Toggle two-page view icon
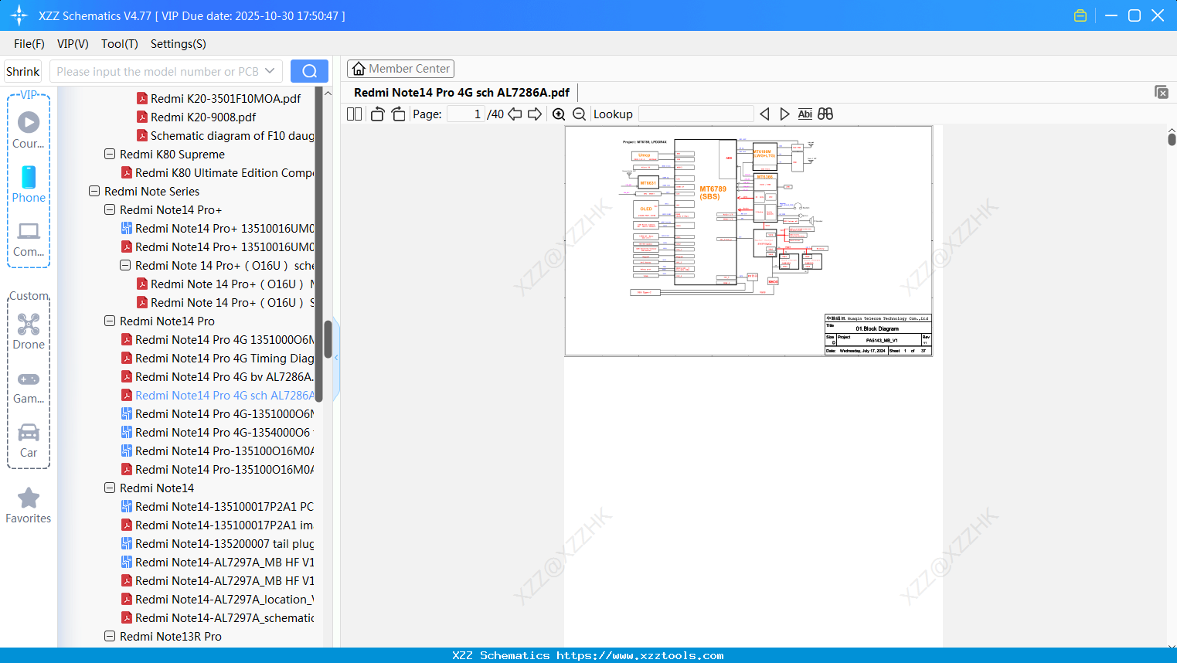Screen dimensions: 1177x663 pyautogui.click(x=355, y=114)
